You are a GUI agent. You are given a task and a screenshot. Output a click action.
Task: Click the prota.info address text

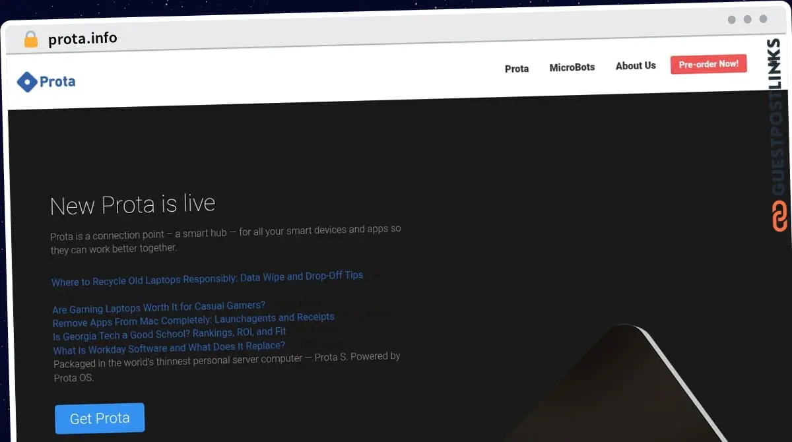click(82, 39)
